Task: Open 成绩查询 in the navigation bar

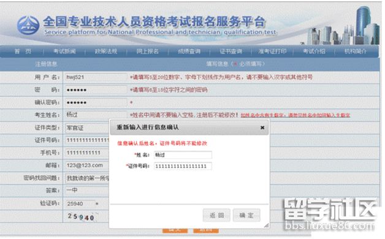Action: pos(189,51)
